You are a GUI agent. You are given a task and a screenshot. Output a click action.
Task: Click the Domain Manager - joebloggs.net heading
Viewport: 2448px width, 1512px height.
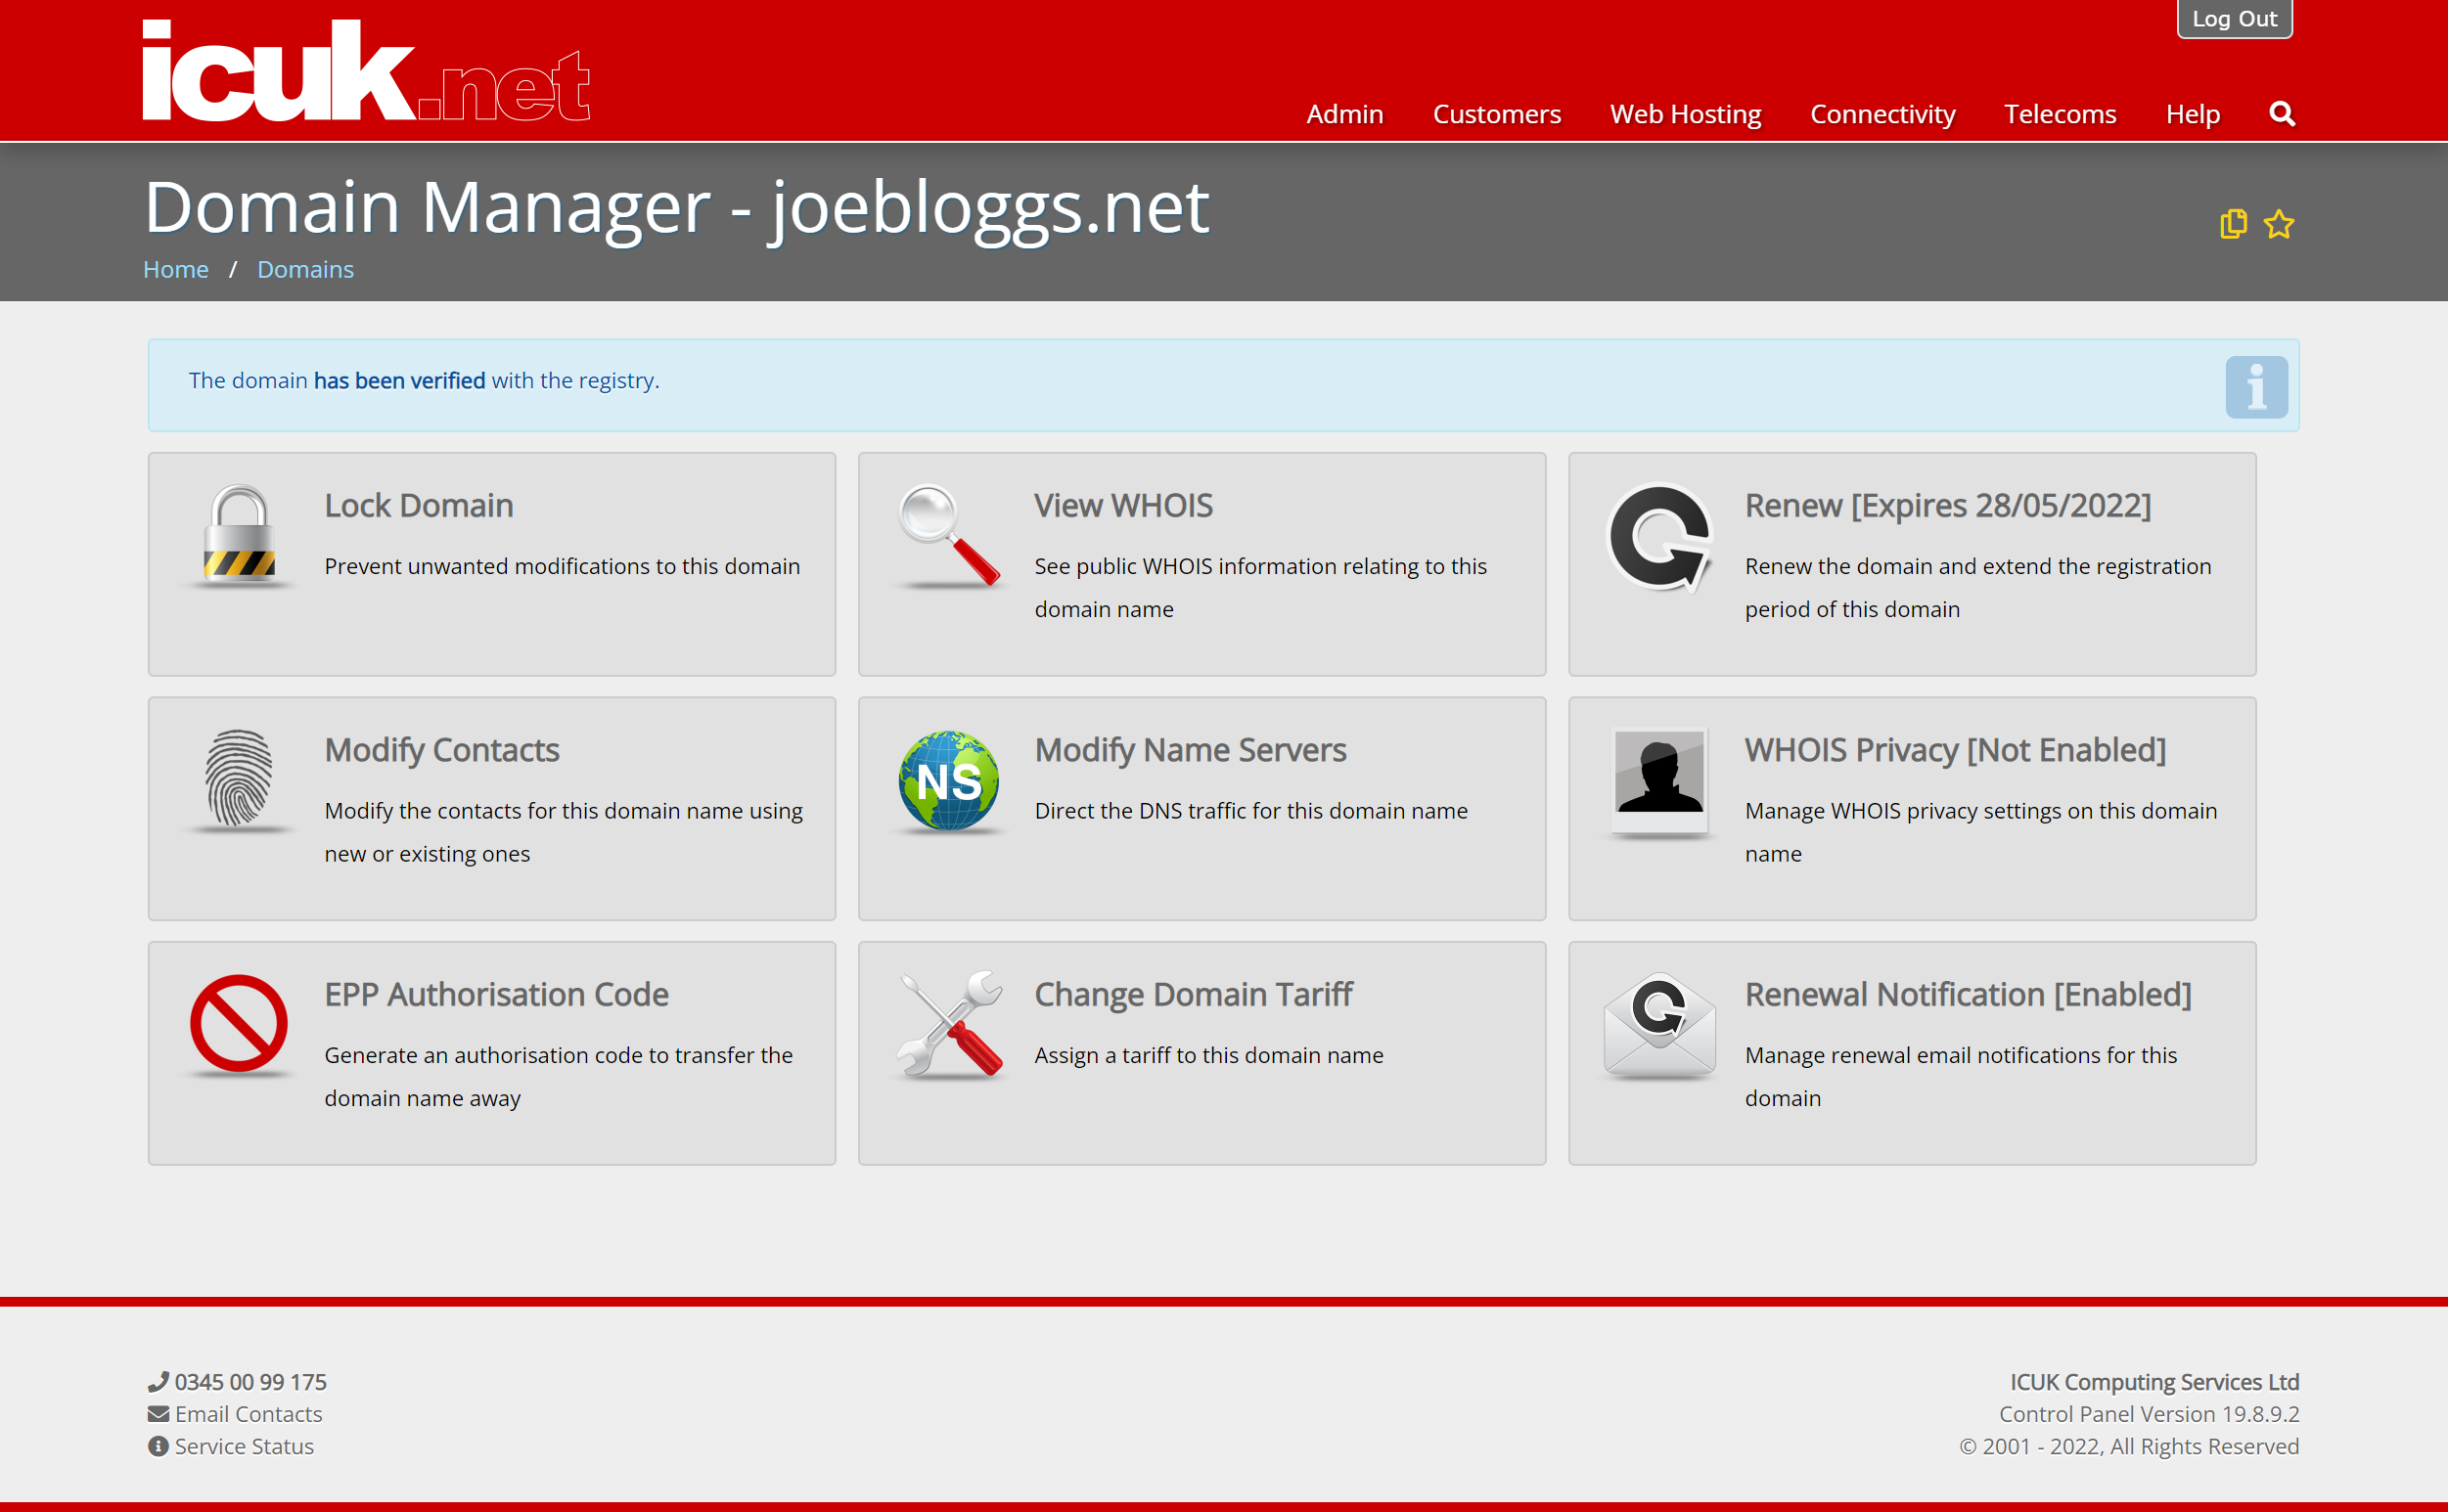(x=676, y=207)
